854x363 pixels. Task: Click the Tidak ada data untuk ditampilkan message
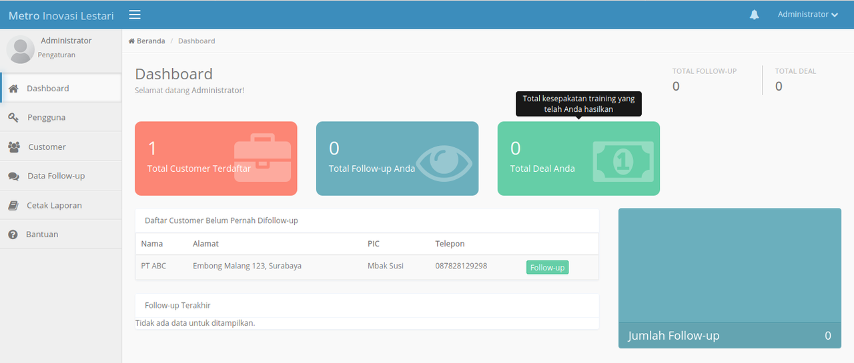195,323
